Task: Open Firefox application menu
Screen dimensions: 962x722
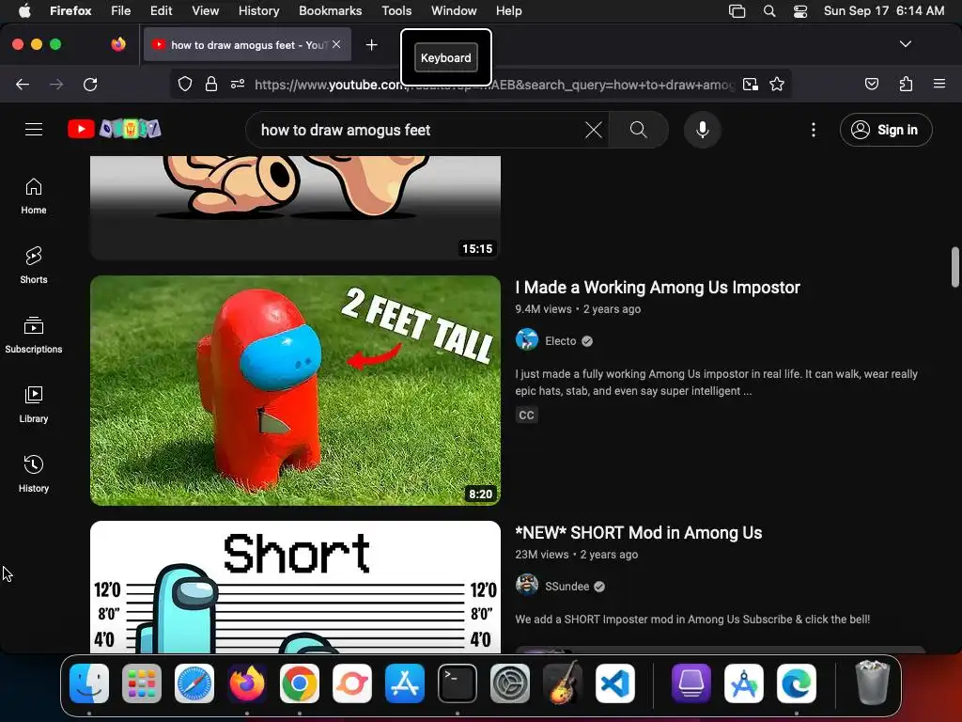Action: 939,84
